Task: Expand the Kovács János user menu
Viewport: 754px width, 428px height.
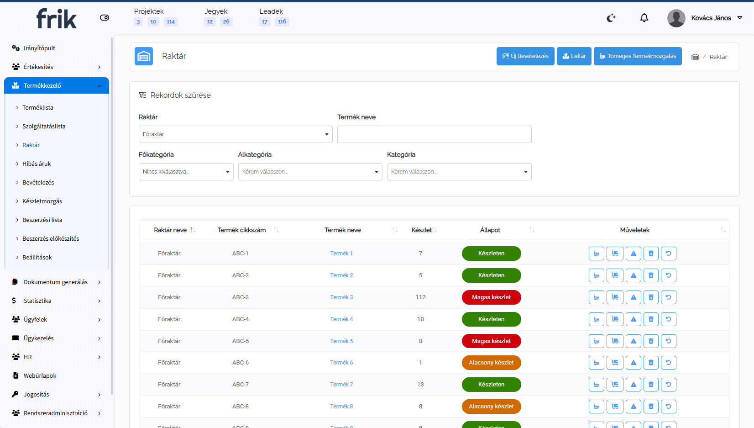Action: pos(711,18)
